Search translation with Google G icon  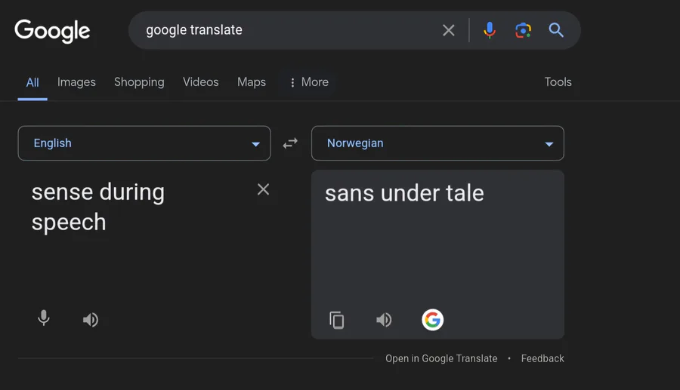432,320
